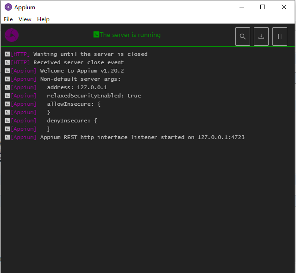Click the [HTTP] tag on the first log line

click(20, 54)
